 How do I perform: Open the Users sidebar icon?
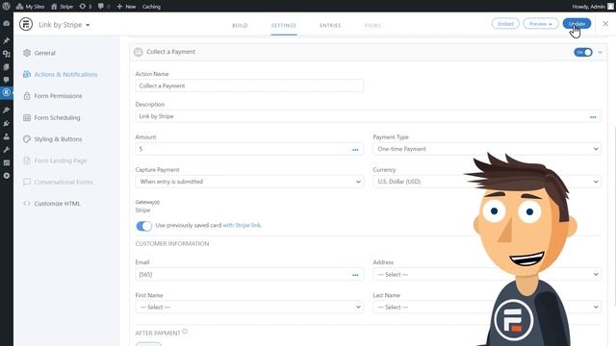click(x=7, y=136)
